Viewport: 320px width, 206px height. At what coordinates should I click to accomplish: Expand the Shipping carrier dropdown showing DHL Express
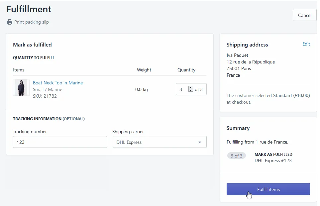coord(160,142)
